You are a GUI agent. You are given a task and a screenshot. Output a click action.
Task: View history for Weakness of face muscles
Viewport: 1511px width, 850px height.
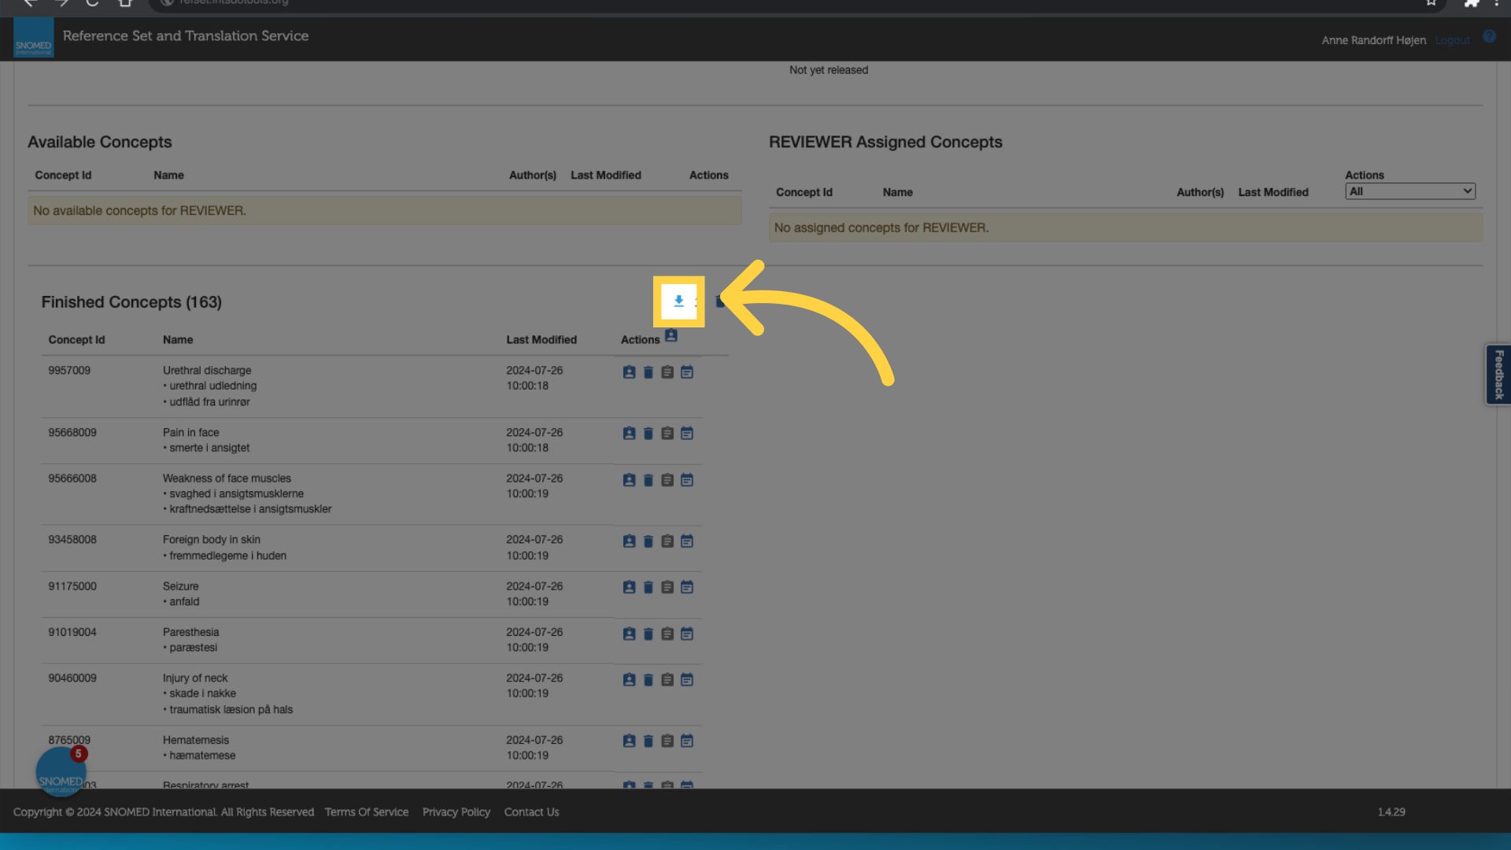[687, 480]
